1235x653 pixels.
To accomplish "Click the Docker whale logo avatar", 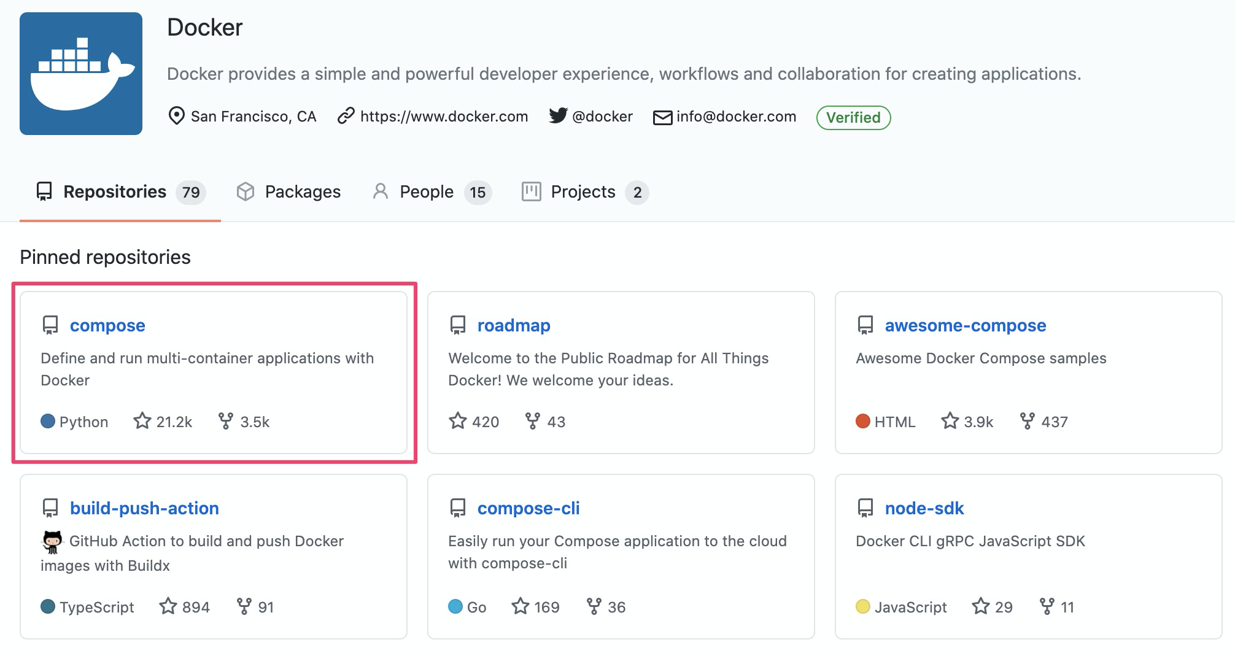I will pyautogui.click(x=81, y=74).
